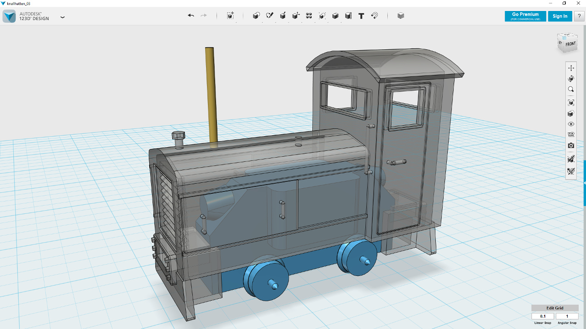Open the Snap magnet tool
This screenshot has height=329, width=586.
(x=374, y=16)
